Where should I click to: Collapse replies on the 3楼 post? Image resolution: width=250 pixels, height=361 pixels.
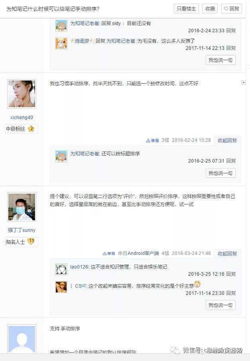(227, 140)
